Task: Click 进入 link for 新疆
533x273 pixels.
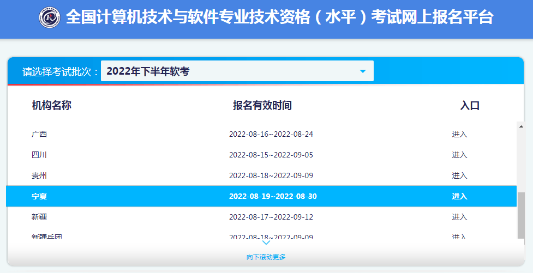Action: [459, 217]
